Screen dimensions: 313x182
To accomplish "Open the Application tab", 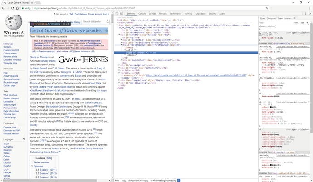I will point(201,14).
